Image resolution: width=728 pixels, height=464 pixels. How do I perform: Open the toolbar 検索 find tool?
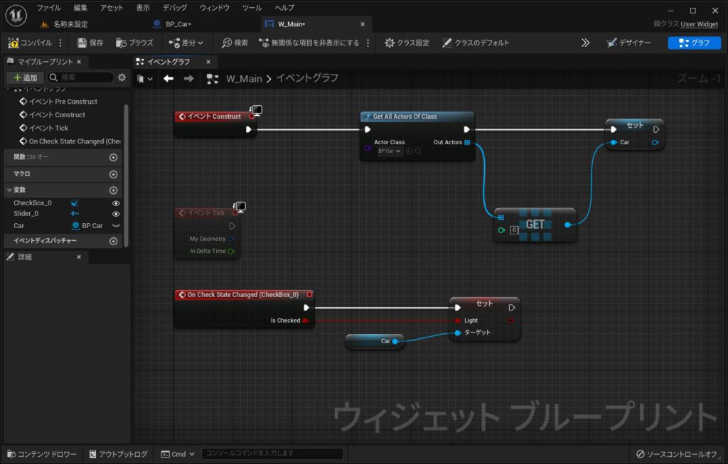tap(235, 43)
